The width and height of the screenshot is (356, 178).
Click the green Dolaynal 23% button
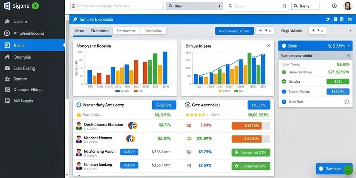[x=251, y=153]
